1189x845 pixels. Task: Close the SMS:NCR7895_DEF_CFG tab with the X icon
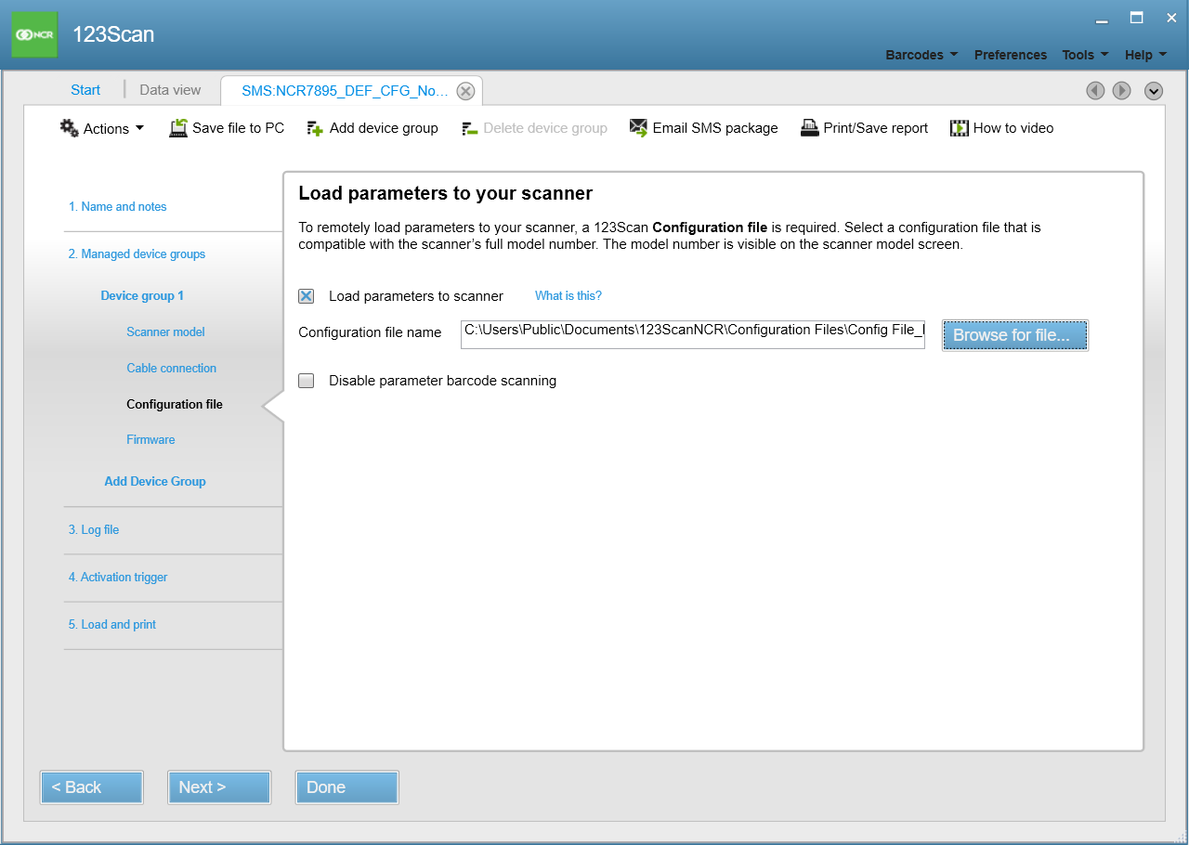coord(466,91)
